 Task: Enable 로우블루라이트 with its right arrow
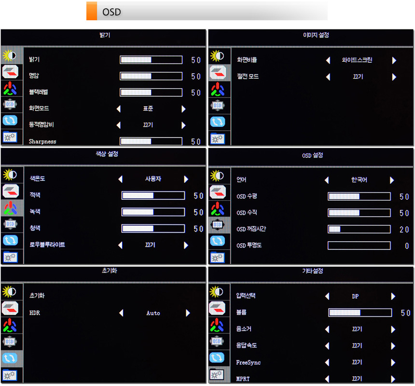[186, 245]
